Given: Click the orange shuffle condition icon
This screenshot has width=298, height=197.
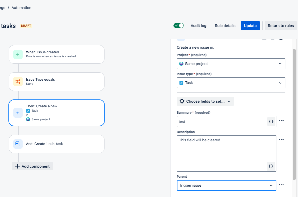Looking at the screenshot, I should pos(18,82).
